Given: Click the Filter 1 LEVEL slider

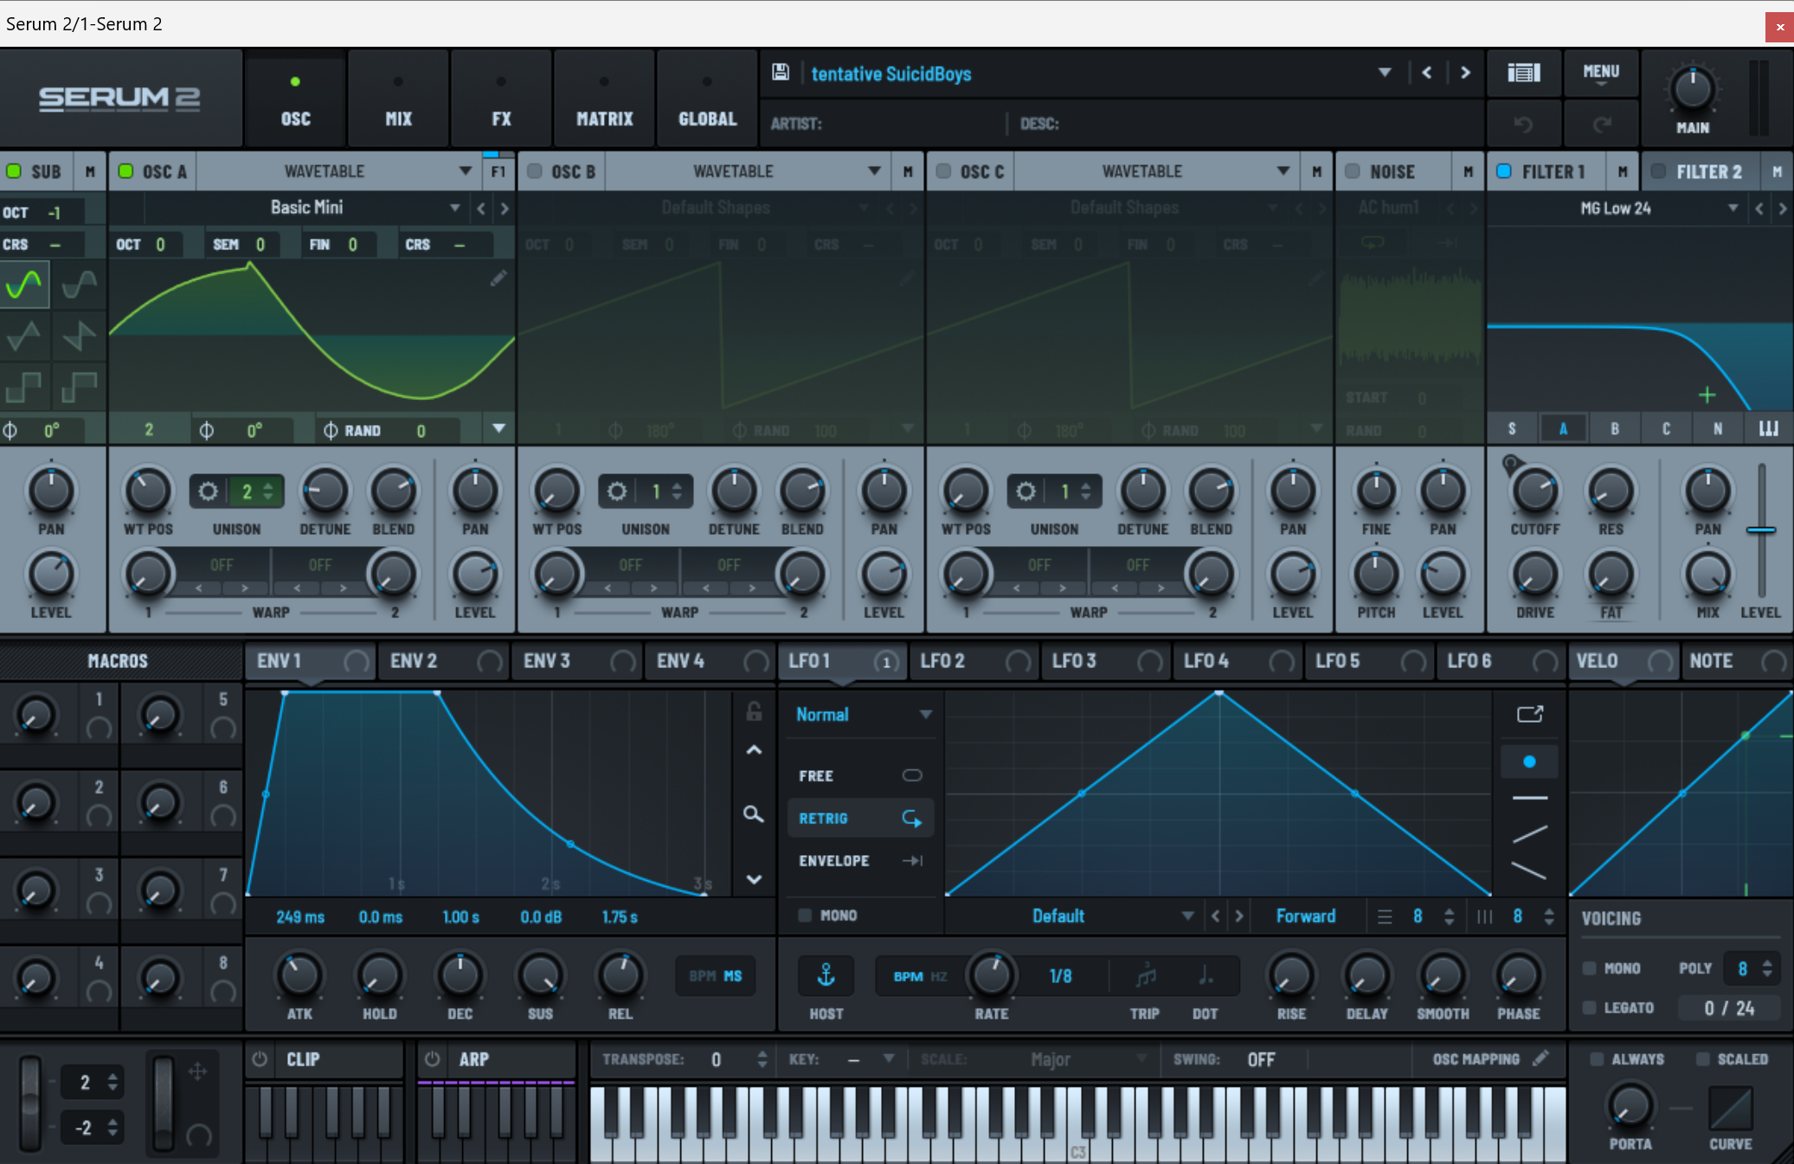Looking at the screenshot, I should pyautogui.click(x=1760, y=530).
